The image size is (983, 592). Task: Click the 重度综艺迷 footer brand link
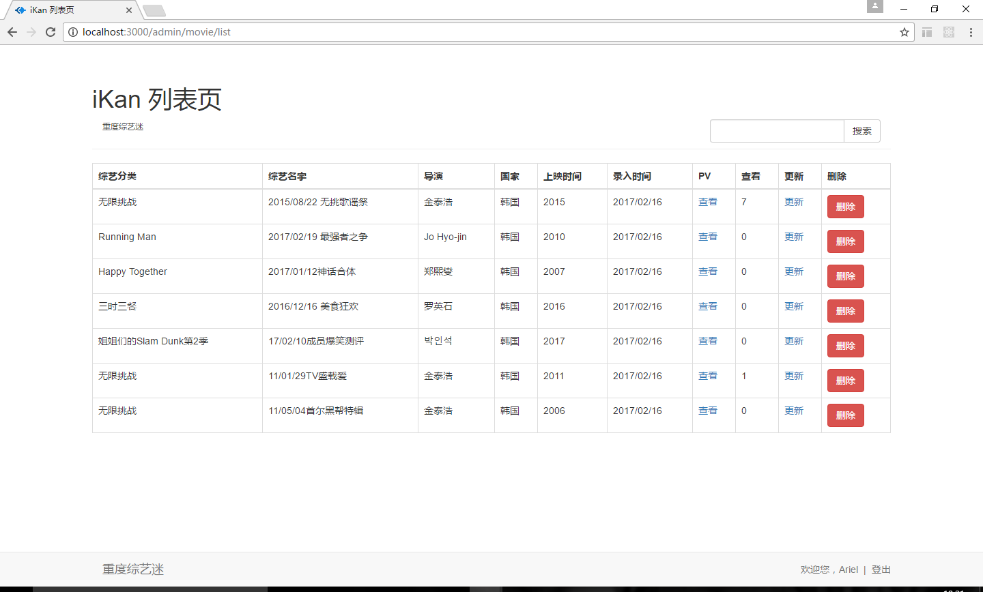[133, 569]
